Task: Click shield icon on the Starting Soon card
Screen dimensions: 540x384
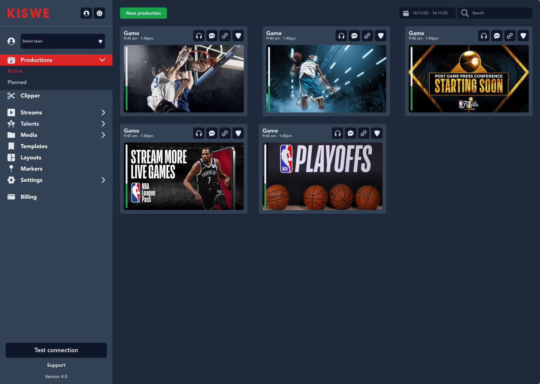Action: point(523,36)
